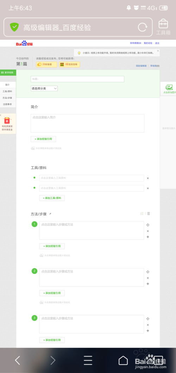Click the 我的经验 link
Screen dimensions: 176x373
148,43
